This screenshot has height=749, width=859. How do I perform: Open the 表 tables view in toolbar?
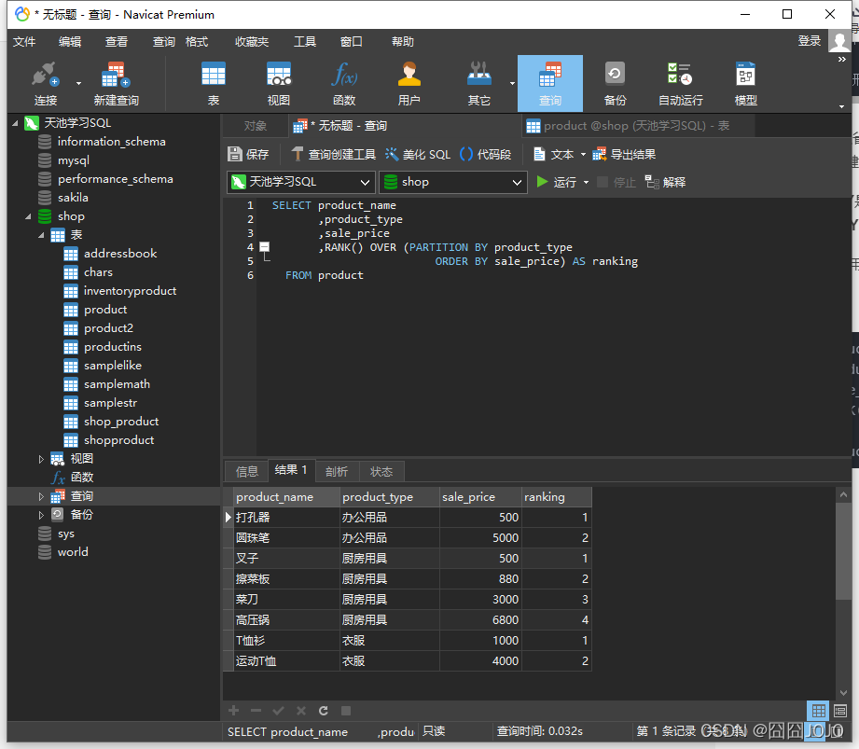coord(213,84)
